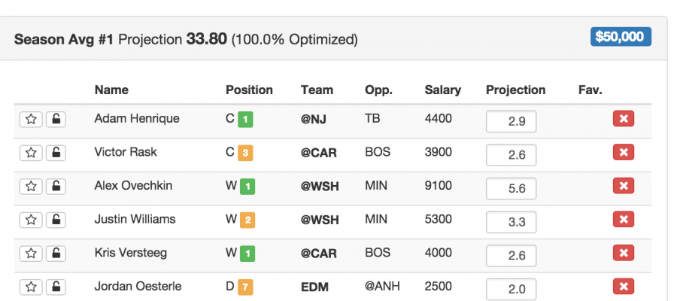
Task: Delete Jordan Oesterle with the red X
Action: click(623, 287)
